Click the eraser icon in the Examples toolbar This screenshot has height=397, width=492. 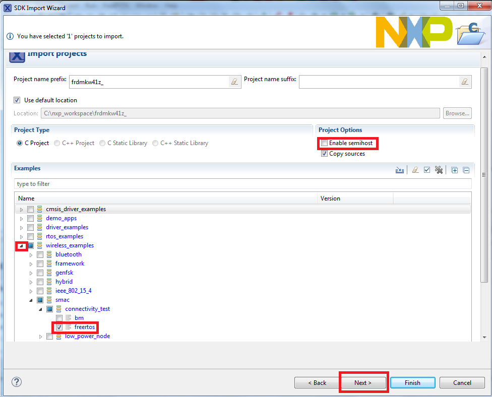point(414,170)
